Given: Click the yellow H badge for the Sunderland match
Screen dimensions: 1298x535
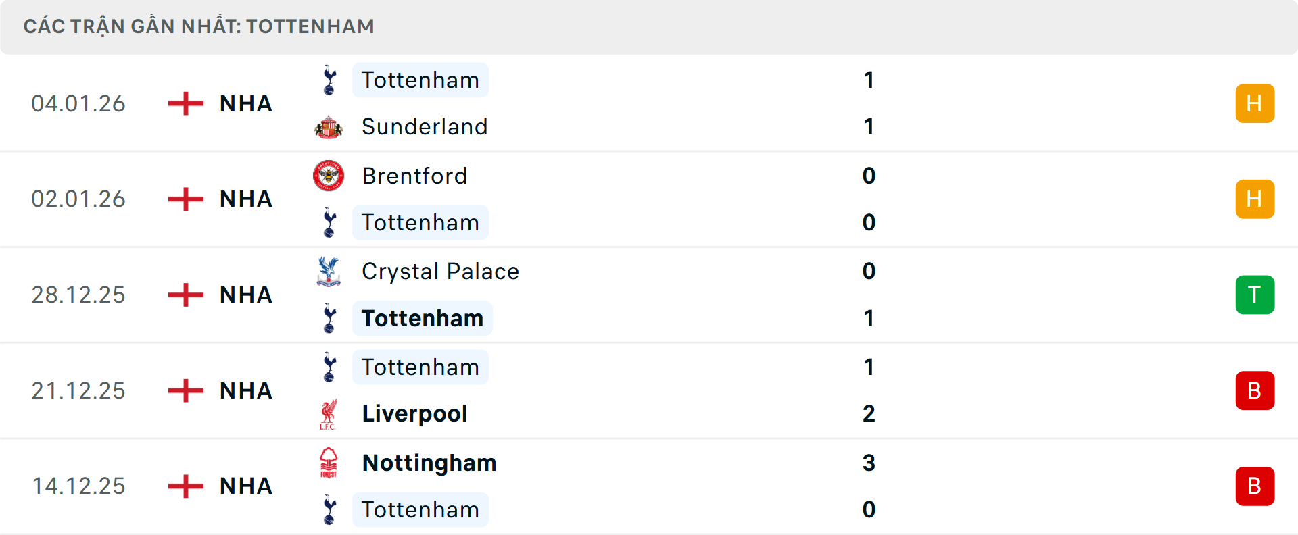Looking at the screenshot, I should (1255, 103).
